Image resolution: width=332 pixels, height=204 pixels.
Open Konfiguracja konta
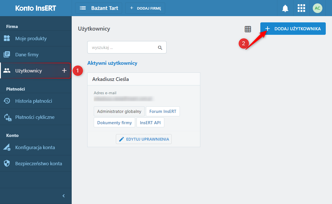35,147
